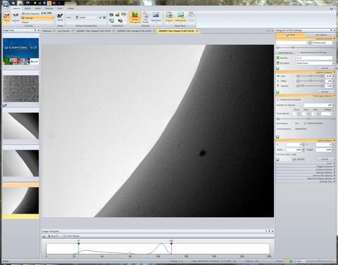Viewport: 338px width, 265px height.
Task: Open the Line Profile tool
Action: (x=146, y=18)
